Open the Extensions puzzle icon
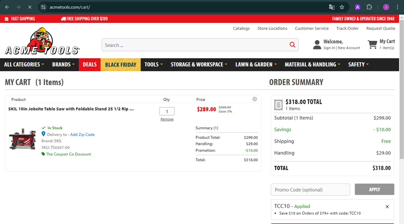The image size is (404, 224). click(369, 7)
